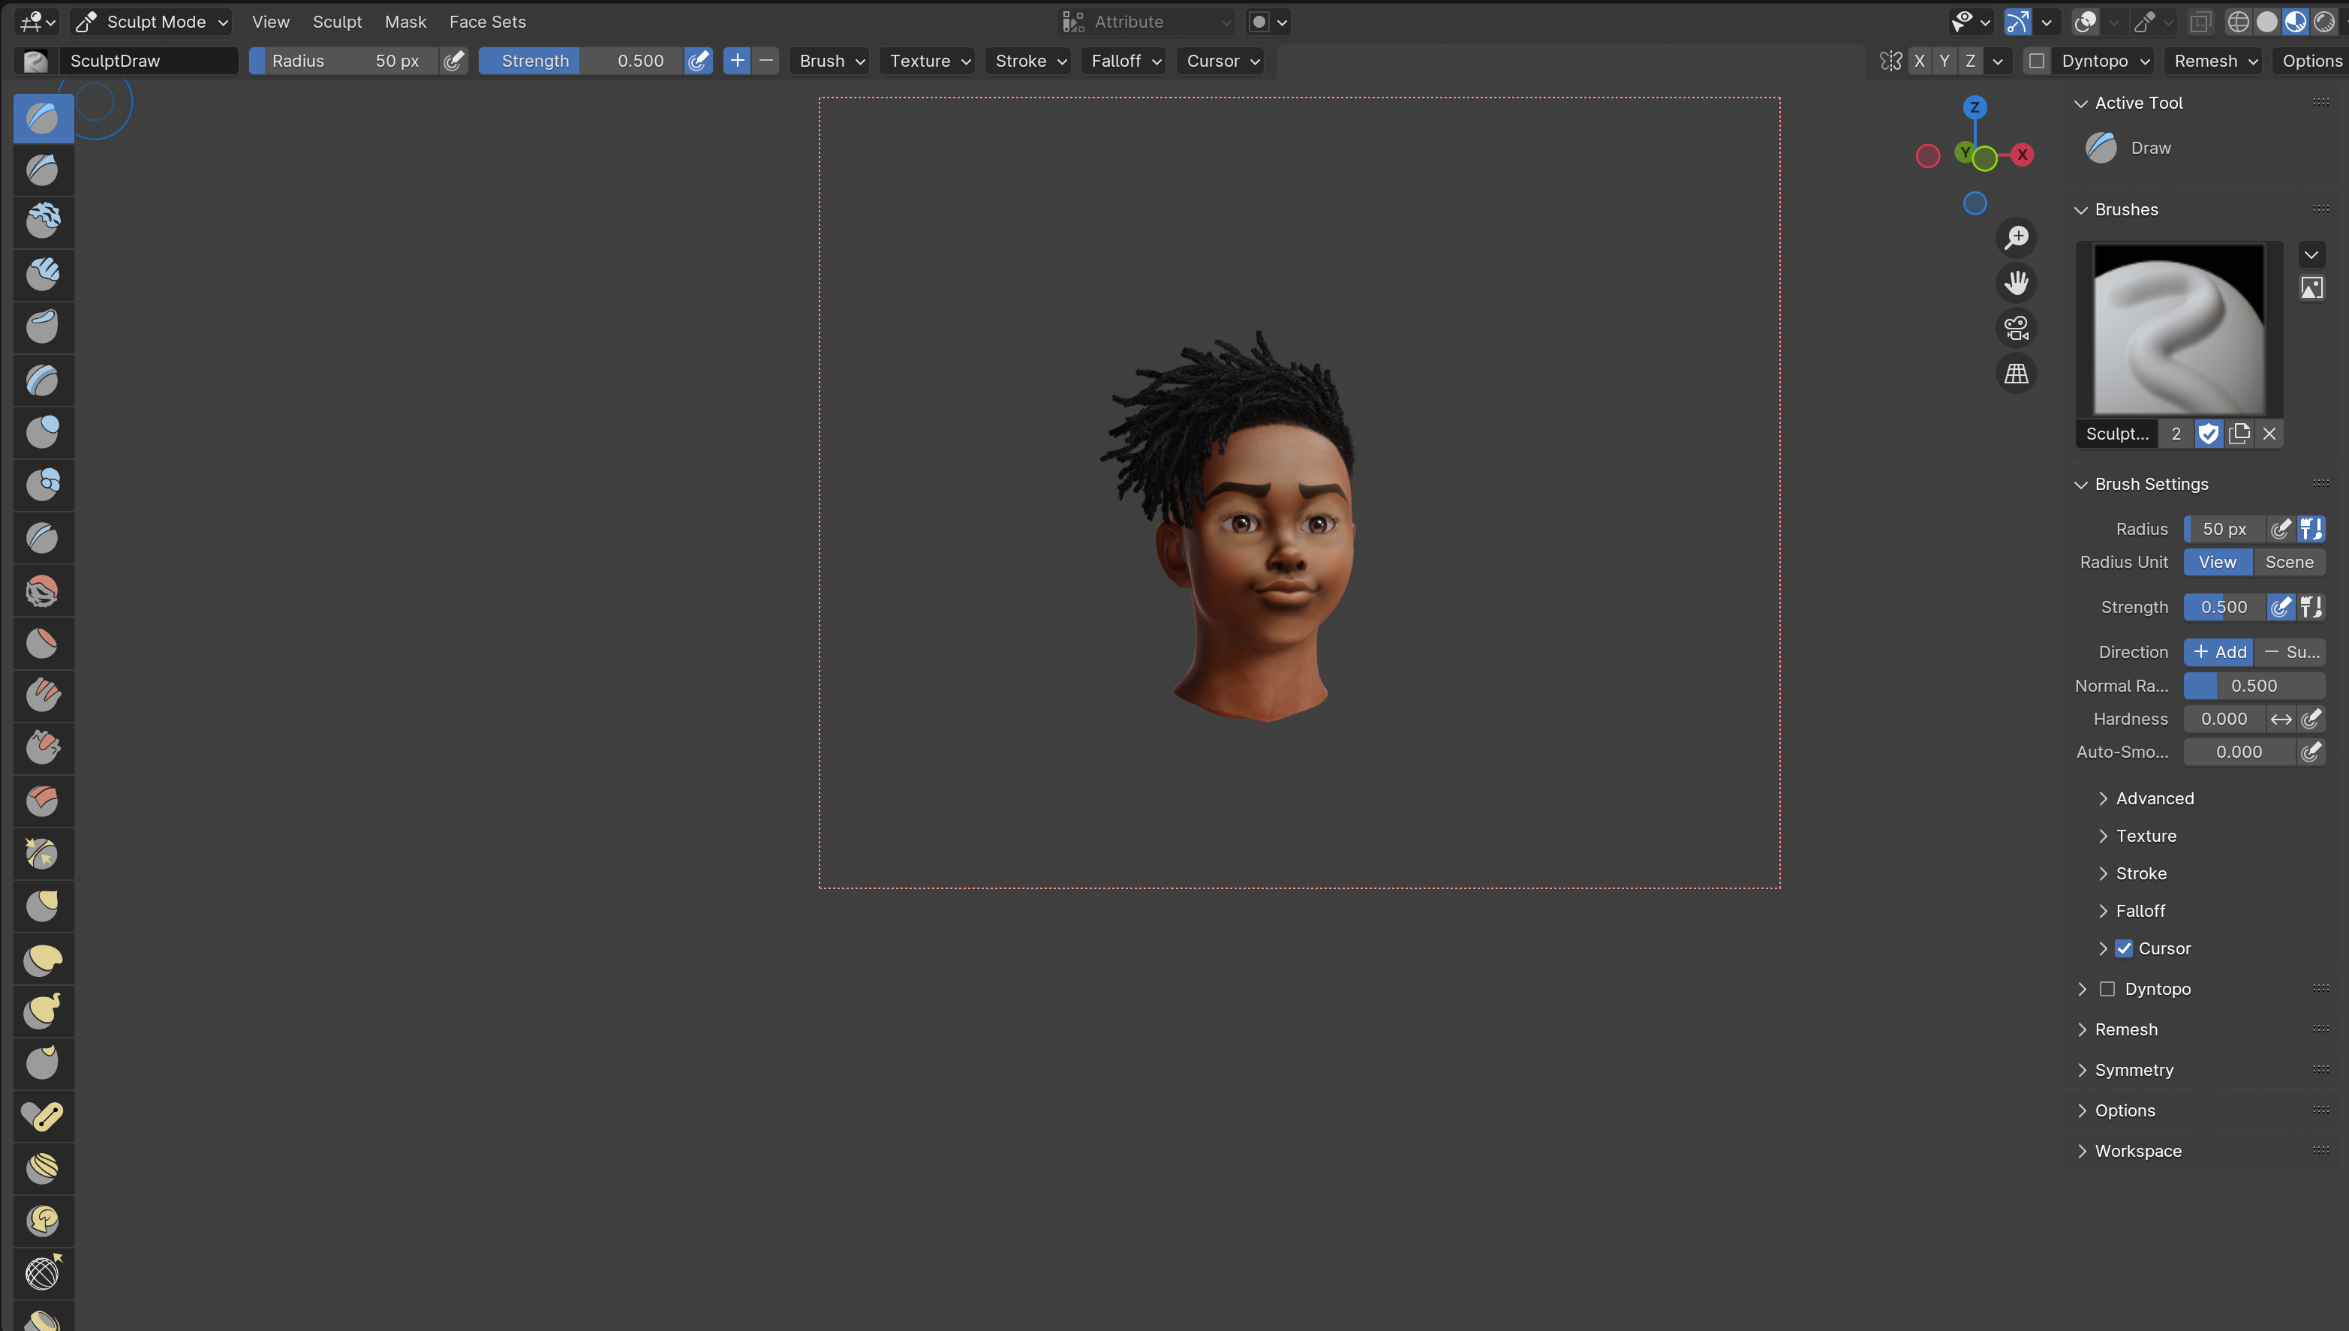2349x1331 pixels.
Task: Click the zoom viewport magnifier icon
Action: (2017, 238)
